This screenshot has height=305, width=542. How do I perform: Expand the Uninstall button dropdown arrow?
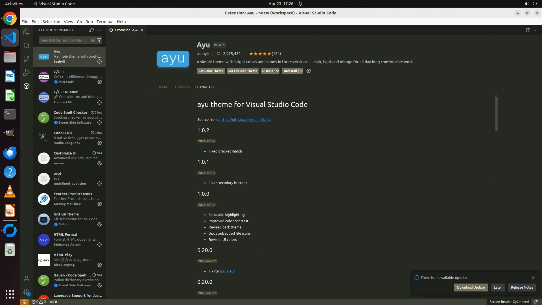[x=301, y=71]
